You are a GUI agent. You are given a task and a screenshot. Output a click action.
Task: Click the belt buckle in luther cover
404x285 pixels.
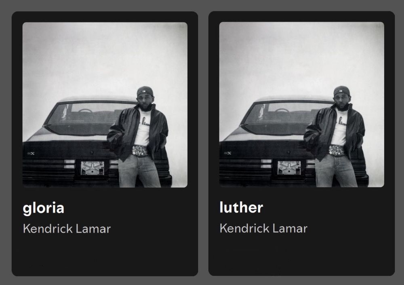tap(337, 150)
